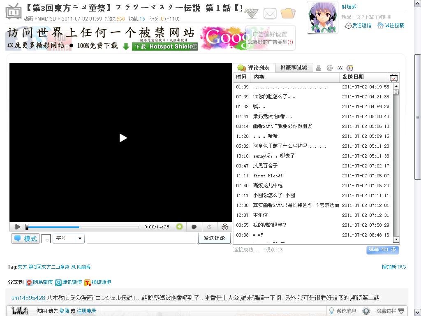The image size is (421, 316).
Task: Switch to 屏蔽和过滤 tab
Action: [294, 67]
